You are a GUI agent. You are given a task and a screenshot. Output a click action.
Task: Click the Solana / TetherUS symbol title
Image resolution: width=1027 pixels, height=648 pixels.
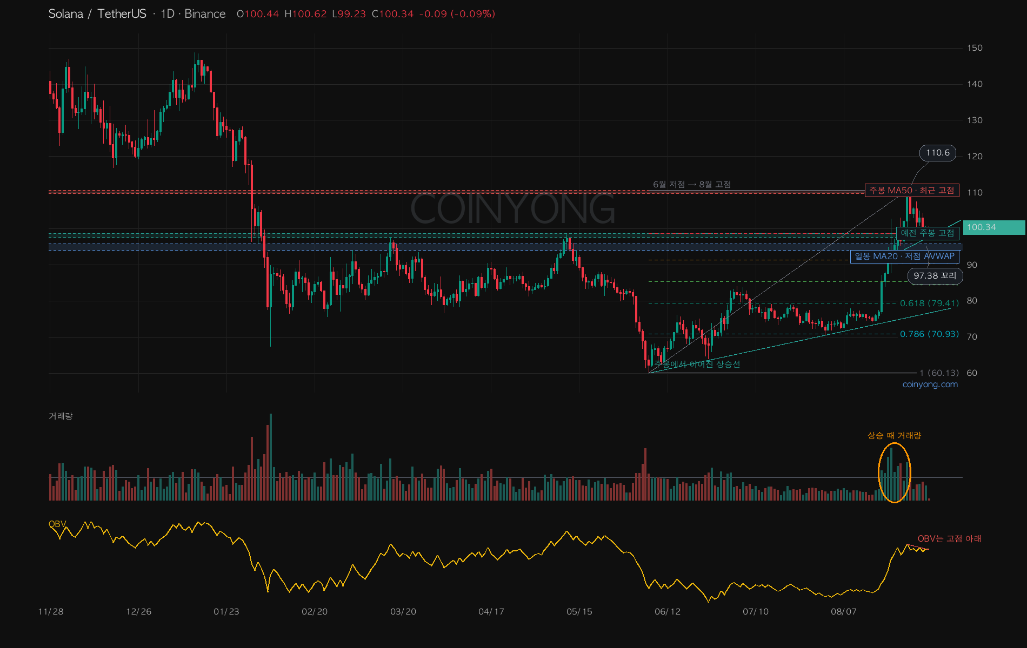click(x=97, y=14)
